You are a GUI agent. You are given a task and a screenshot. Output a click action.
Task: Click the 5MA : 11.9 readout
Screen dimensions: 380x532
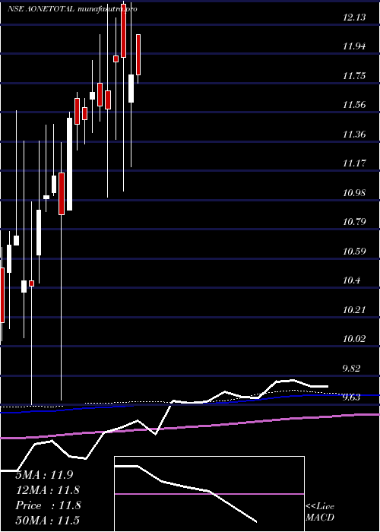[44, 475]
